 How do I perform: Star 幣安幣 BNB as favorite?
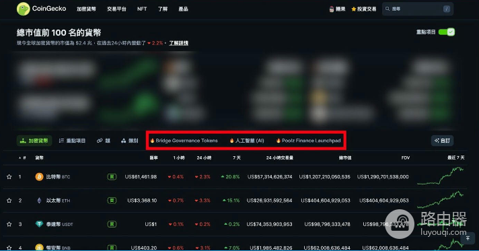click(x=9, y=248)
